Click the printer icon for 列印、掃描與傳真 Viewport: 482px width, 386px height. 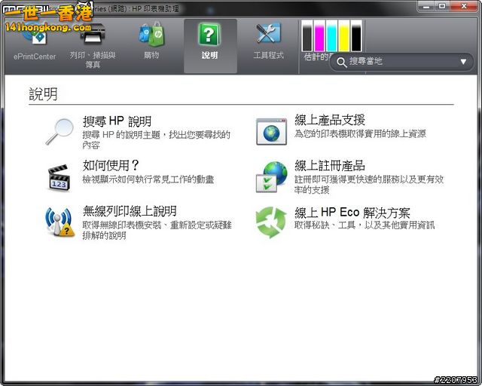pos(93,35)
